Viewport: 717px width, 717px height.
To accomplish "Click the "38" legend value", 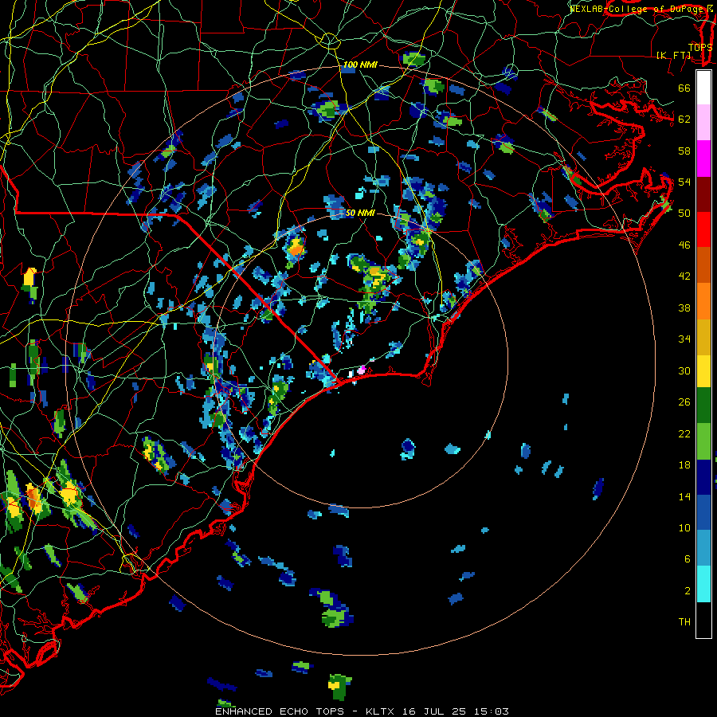I will [684, 308].
